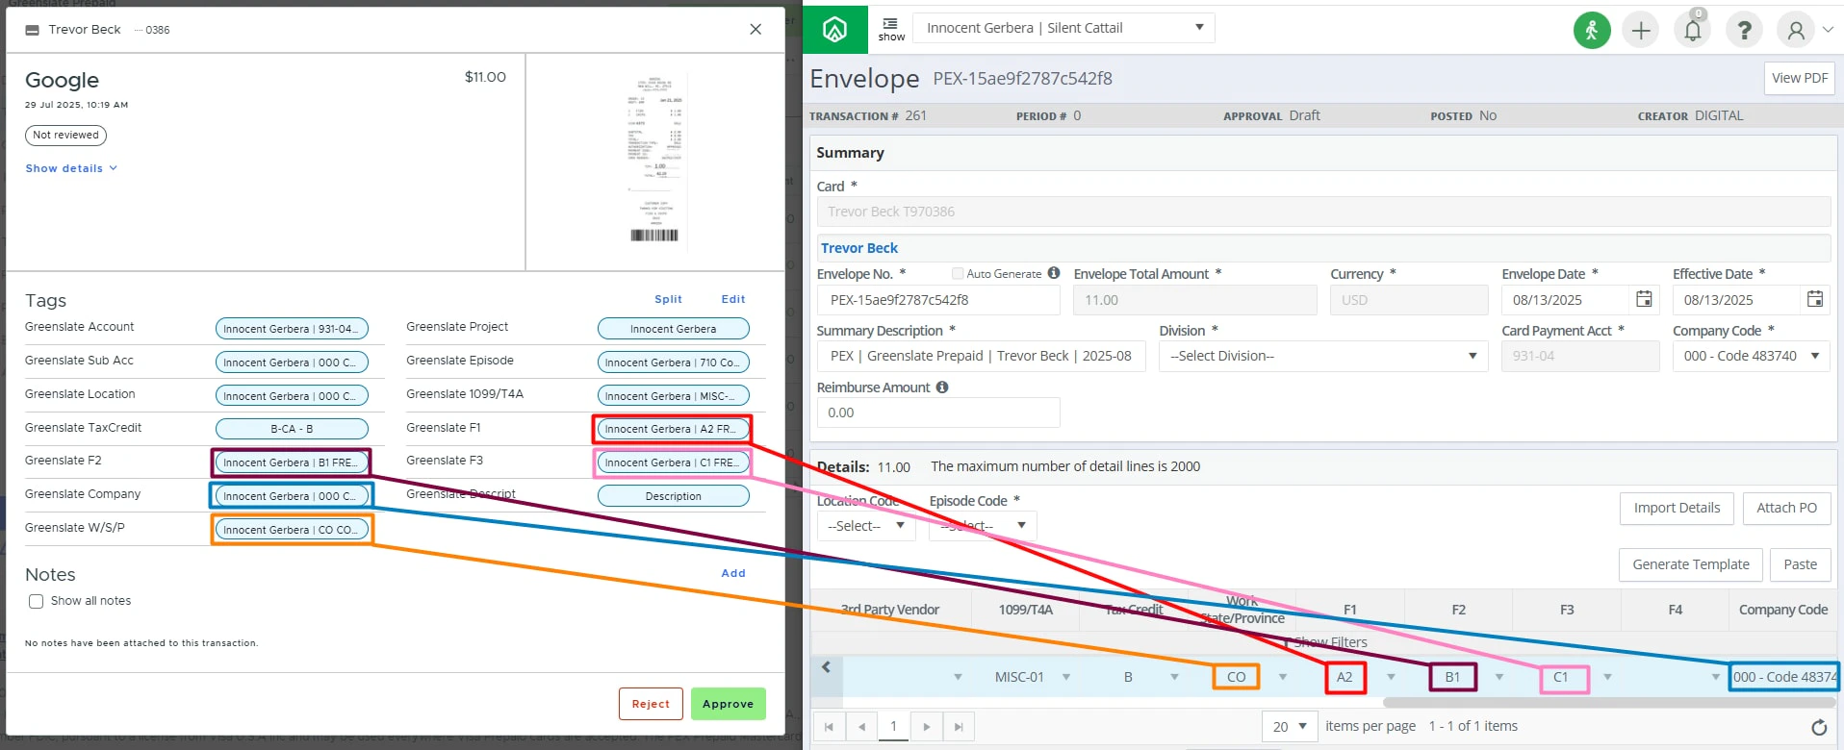Viewport: 1844px width, 750px height.
Task: Open dropdown arrow of MISC-01 cell
Action: 1066,677
